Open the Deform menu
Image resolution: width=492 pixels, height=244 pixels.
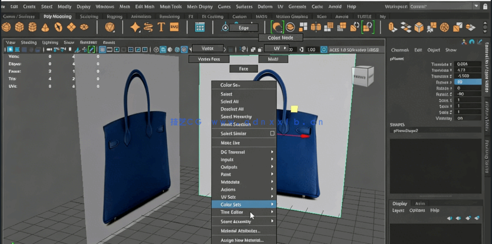[265, 7]
